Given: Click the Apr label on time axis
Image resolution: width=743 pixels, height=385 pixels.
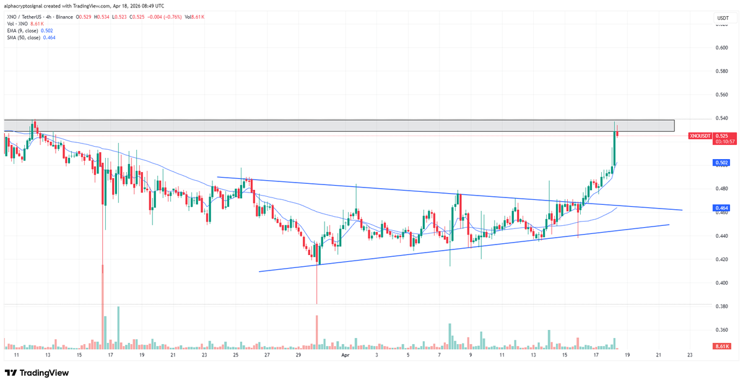Looking at the screenshot, I should coord(345,356).
